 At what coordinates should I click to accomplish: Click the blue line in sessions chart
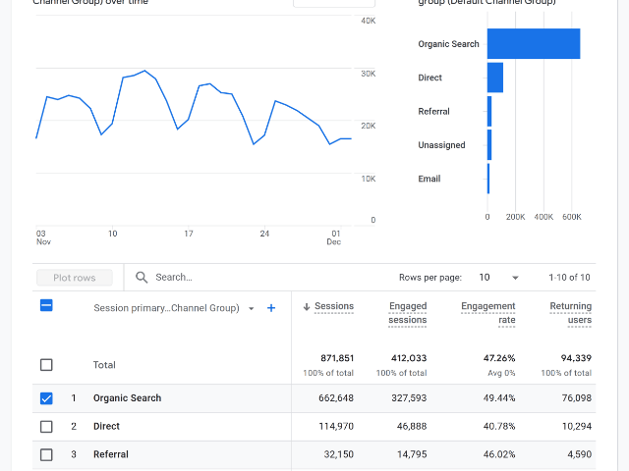pos(145,71)
